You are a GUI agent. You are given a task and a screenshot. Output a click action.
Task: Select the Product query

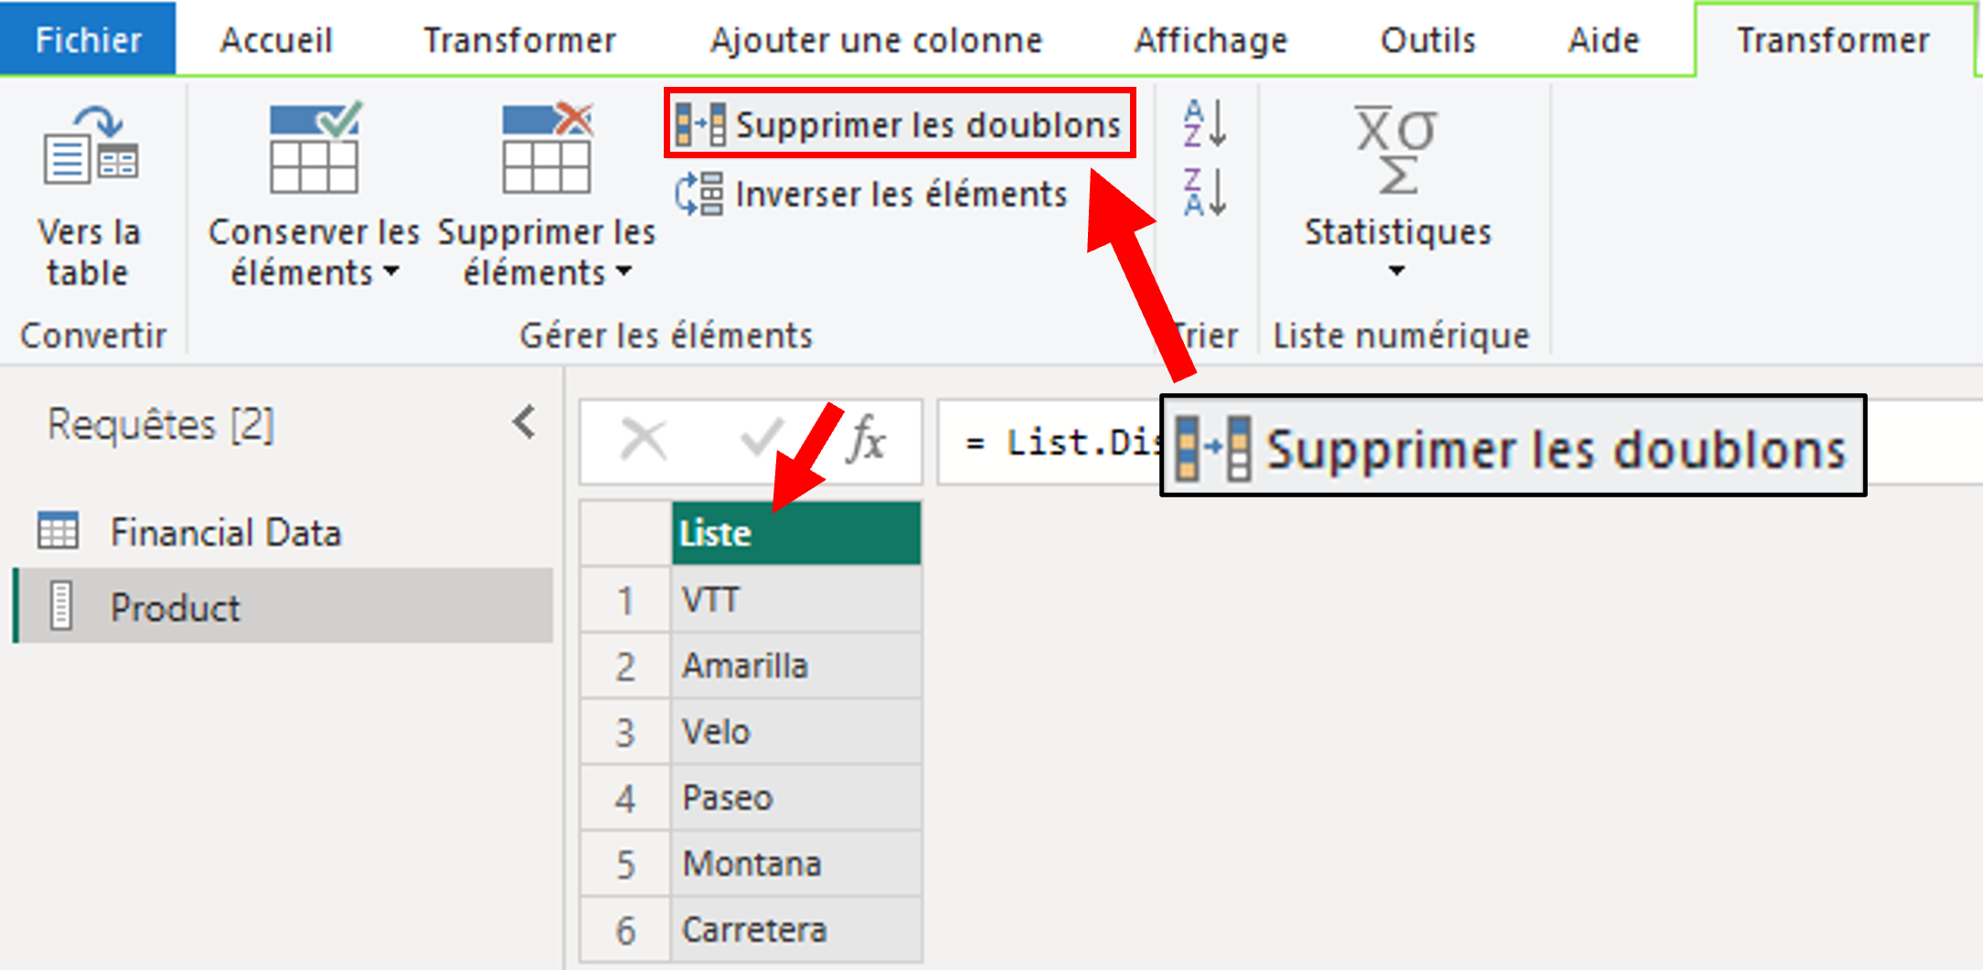pyautogui.click(x=176, y=607)
